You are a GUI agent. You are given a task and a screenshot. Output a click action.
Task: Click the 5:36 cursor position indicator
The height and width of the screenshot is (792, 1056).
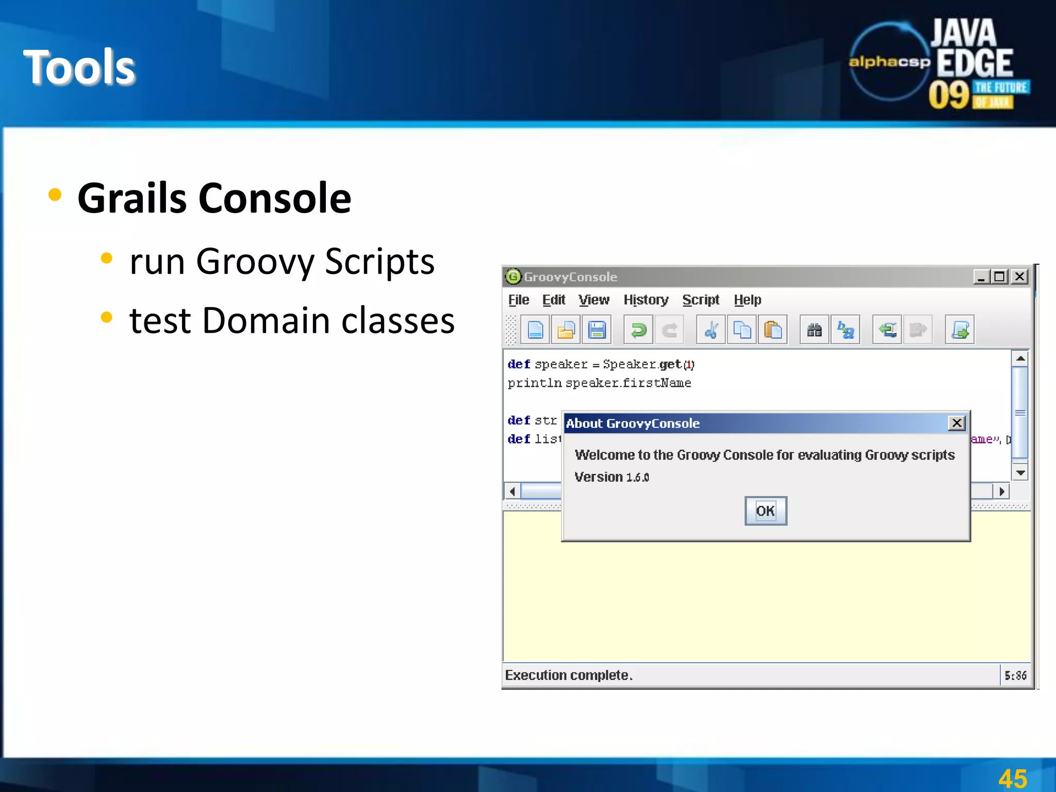click(1015, 675)
